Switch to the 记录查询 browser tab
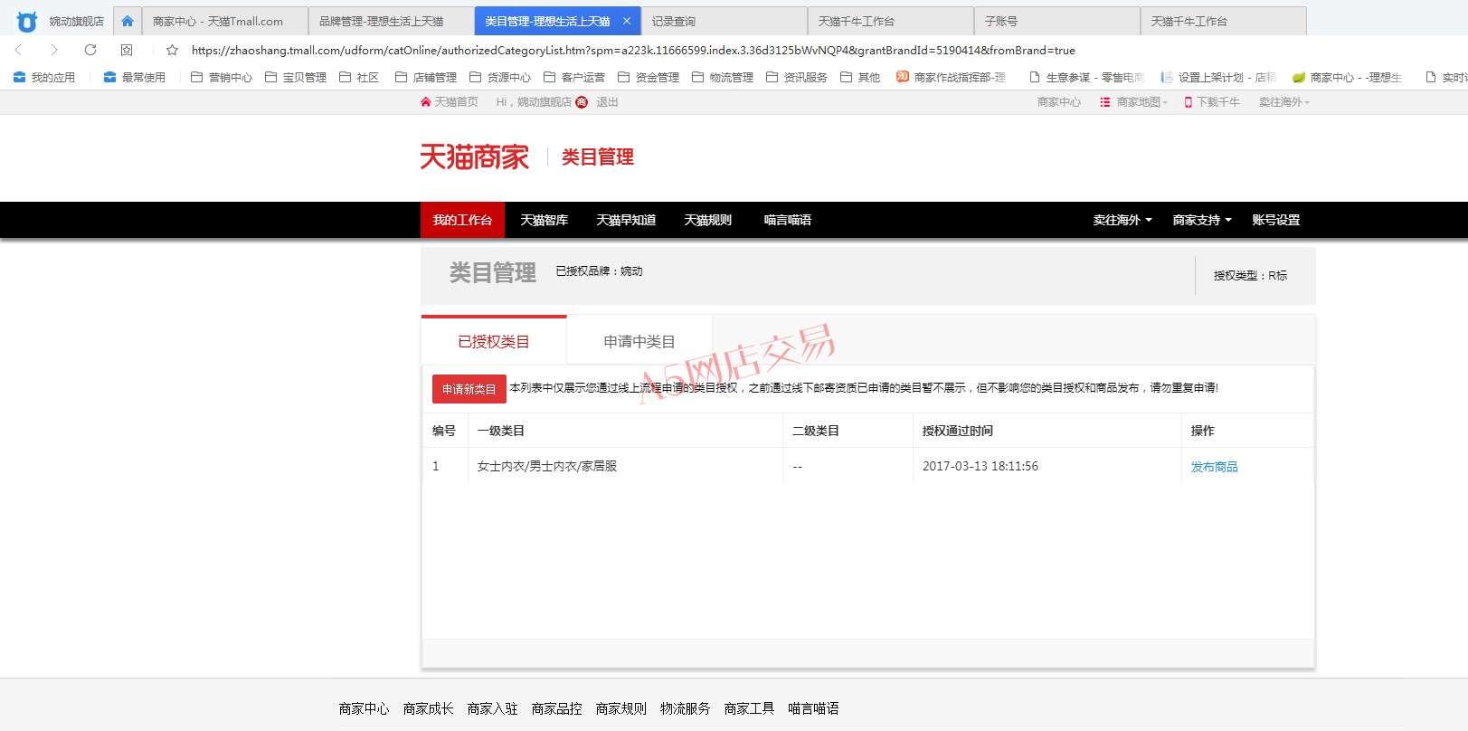Image resolution: width=1468 pixels, height=731 pixels. 724,21
